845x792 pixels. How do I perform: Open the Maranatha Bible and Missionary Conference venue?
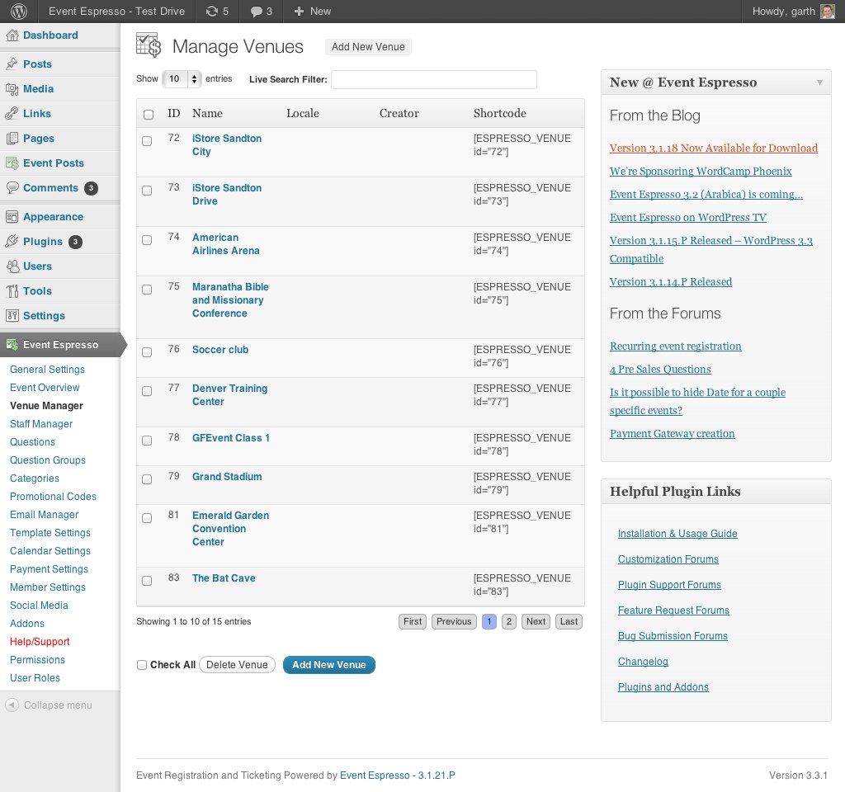point(230,300)
